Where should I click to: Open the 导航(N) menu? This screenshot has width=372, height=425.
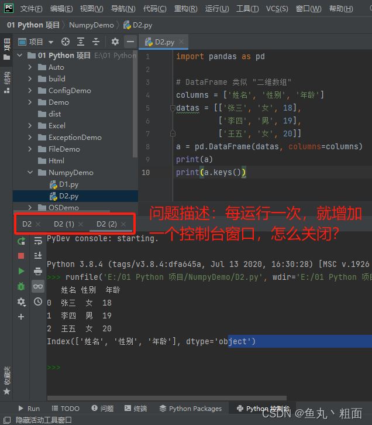[x=123, y=9]
